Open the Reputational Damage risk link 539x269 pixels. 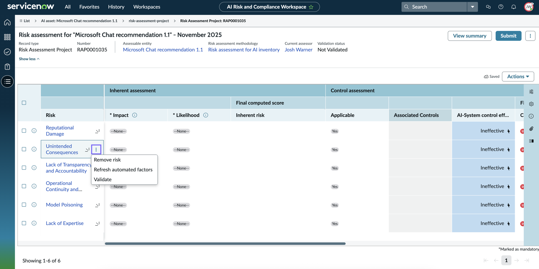(60, 131)
